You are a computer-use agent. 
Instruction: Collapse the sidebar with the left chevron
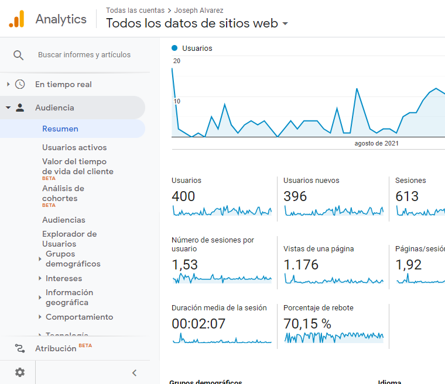coord(135,373)
